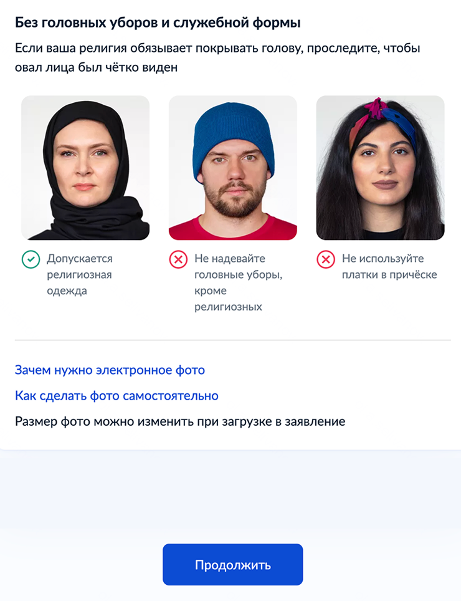Click the text line "овал лица был чётко виден"
The width and height of the screenshot is (461, 601).
click(x=96, y=67)
